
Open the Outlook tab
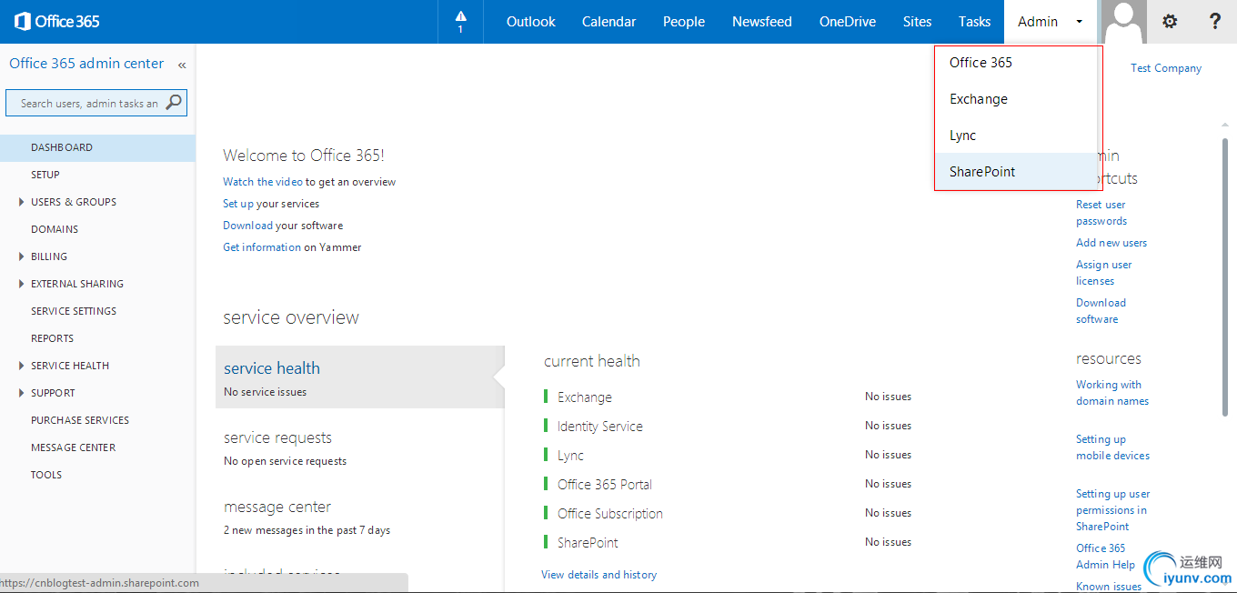[530, 22]
